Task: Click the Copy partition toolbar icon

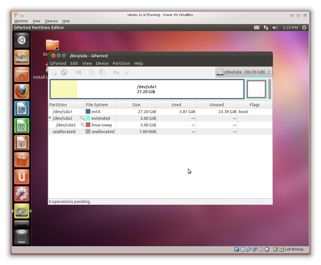Action: pyautogui.click(x=92, y=72)
